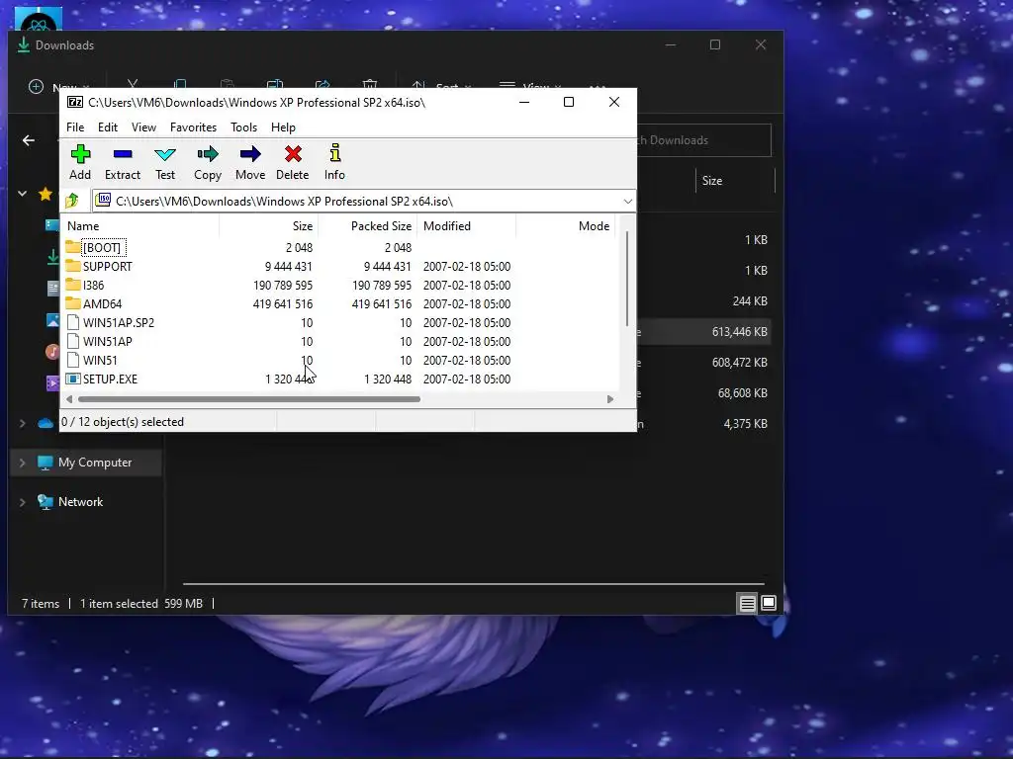Click the horizontal scrollbar right arrow
Screen dimensions: 1013x759
pos(609,399)
